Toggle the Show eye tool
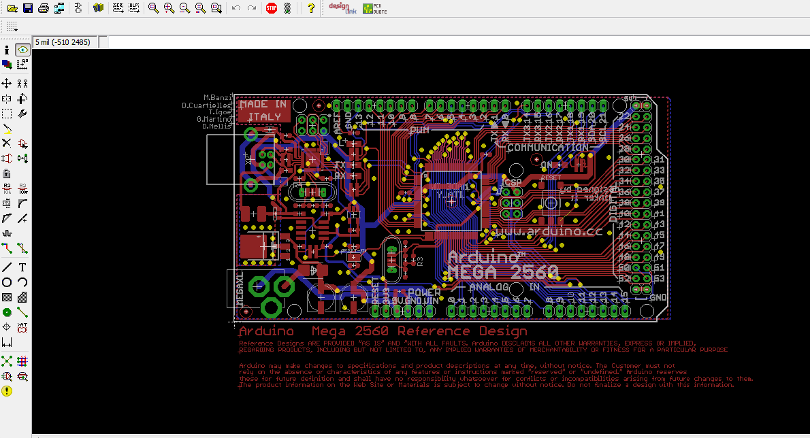This screenshot has width=810, height=438. [x=22, y=50]
